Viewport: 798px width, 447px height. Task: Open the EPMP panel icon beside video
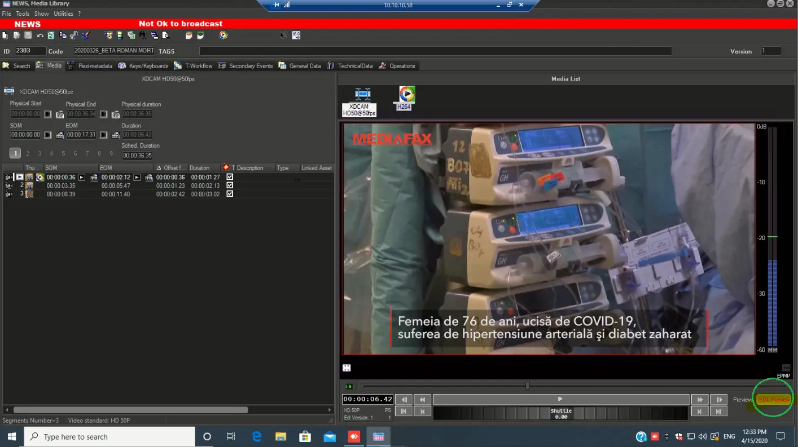point(786,368)
